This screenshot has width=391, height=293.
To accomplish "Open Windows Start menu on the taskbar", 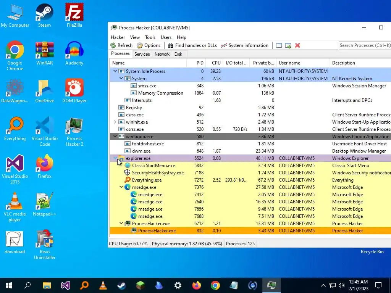I will tap(9, 285).
